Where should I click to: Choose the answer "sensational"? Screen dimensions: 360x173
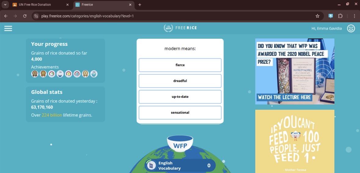click(180, 112)
